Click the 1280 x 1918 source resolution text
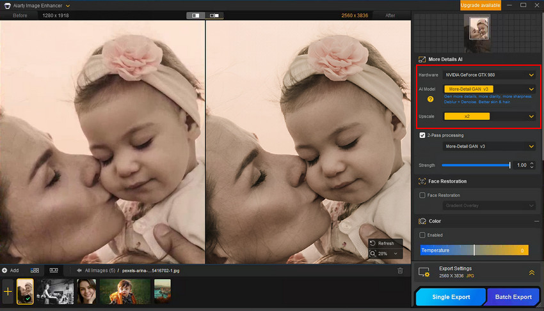This screenshot has height=311, width=544. coord(56,15)
